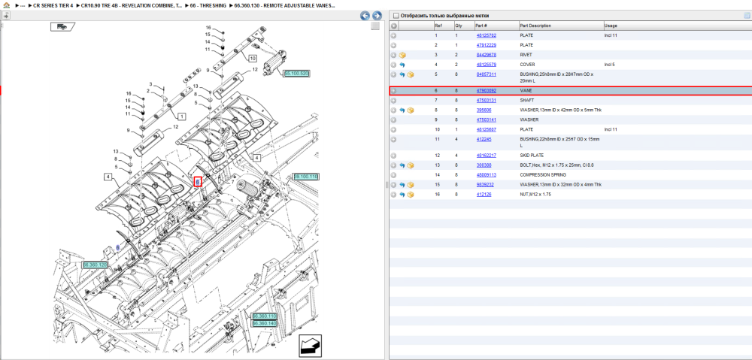Click the box icon for RIVET row
This screenshot has height=360, width=752.
point(402,55)
